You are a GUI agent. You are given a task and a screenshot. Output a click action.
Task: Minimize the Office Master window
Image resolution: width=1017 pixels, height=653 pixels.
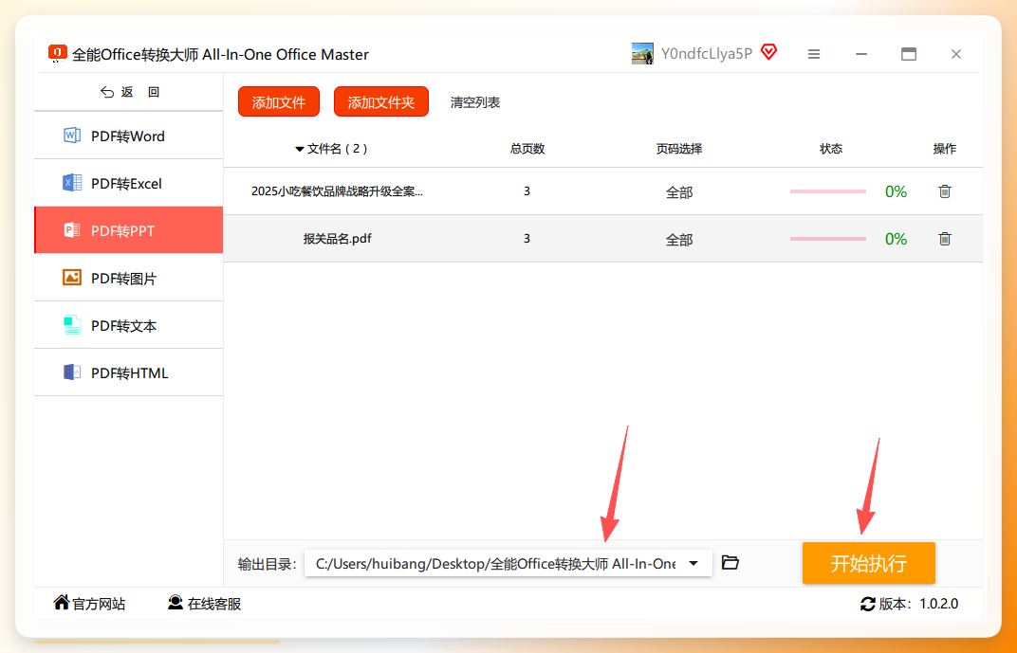coord(861,54)
